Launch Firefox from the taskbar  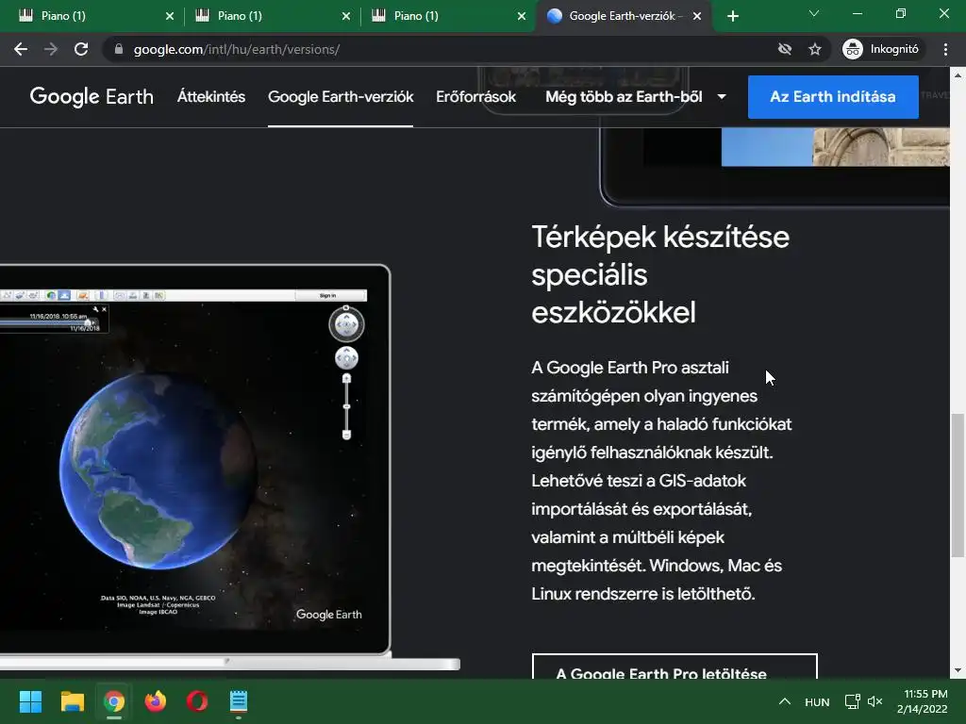[156, 701]
